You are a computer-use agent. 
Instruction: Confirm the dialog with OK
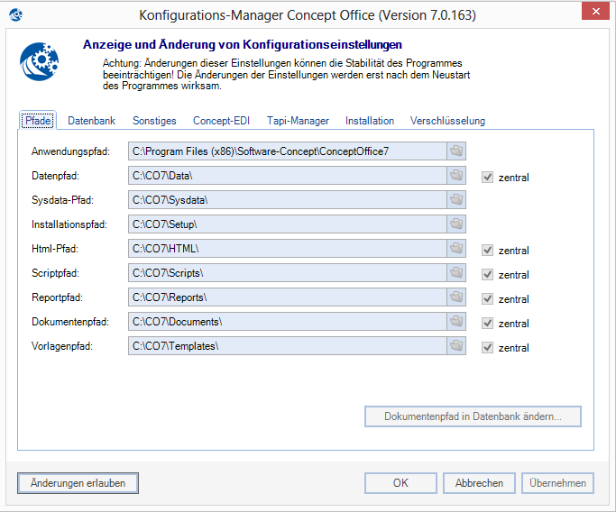(401, 483)
